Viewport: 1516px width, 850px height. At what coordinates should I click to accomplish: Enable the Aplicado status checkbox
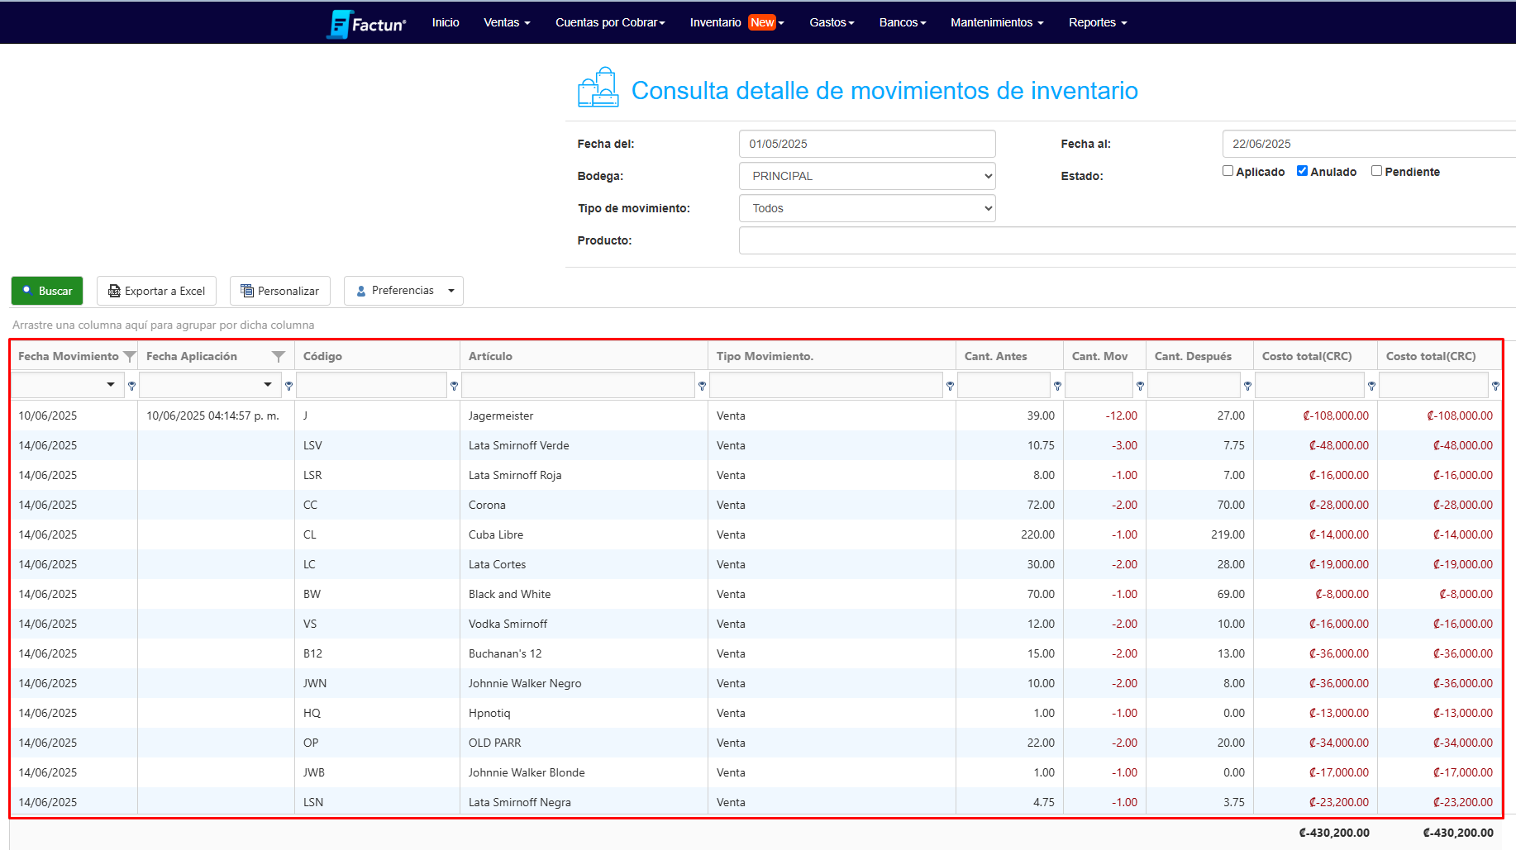[x=1228, y=171]
